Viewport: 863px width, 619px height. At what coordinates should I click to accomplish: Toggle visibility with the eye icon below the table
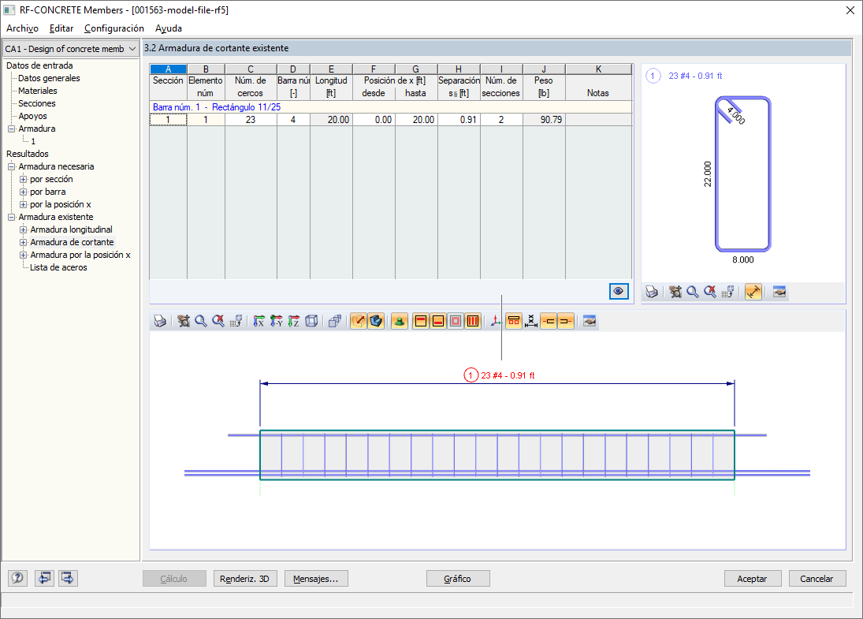(x=619, y=291)
